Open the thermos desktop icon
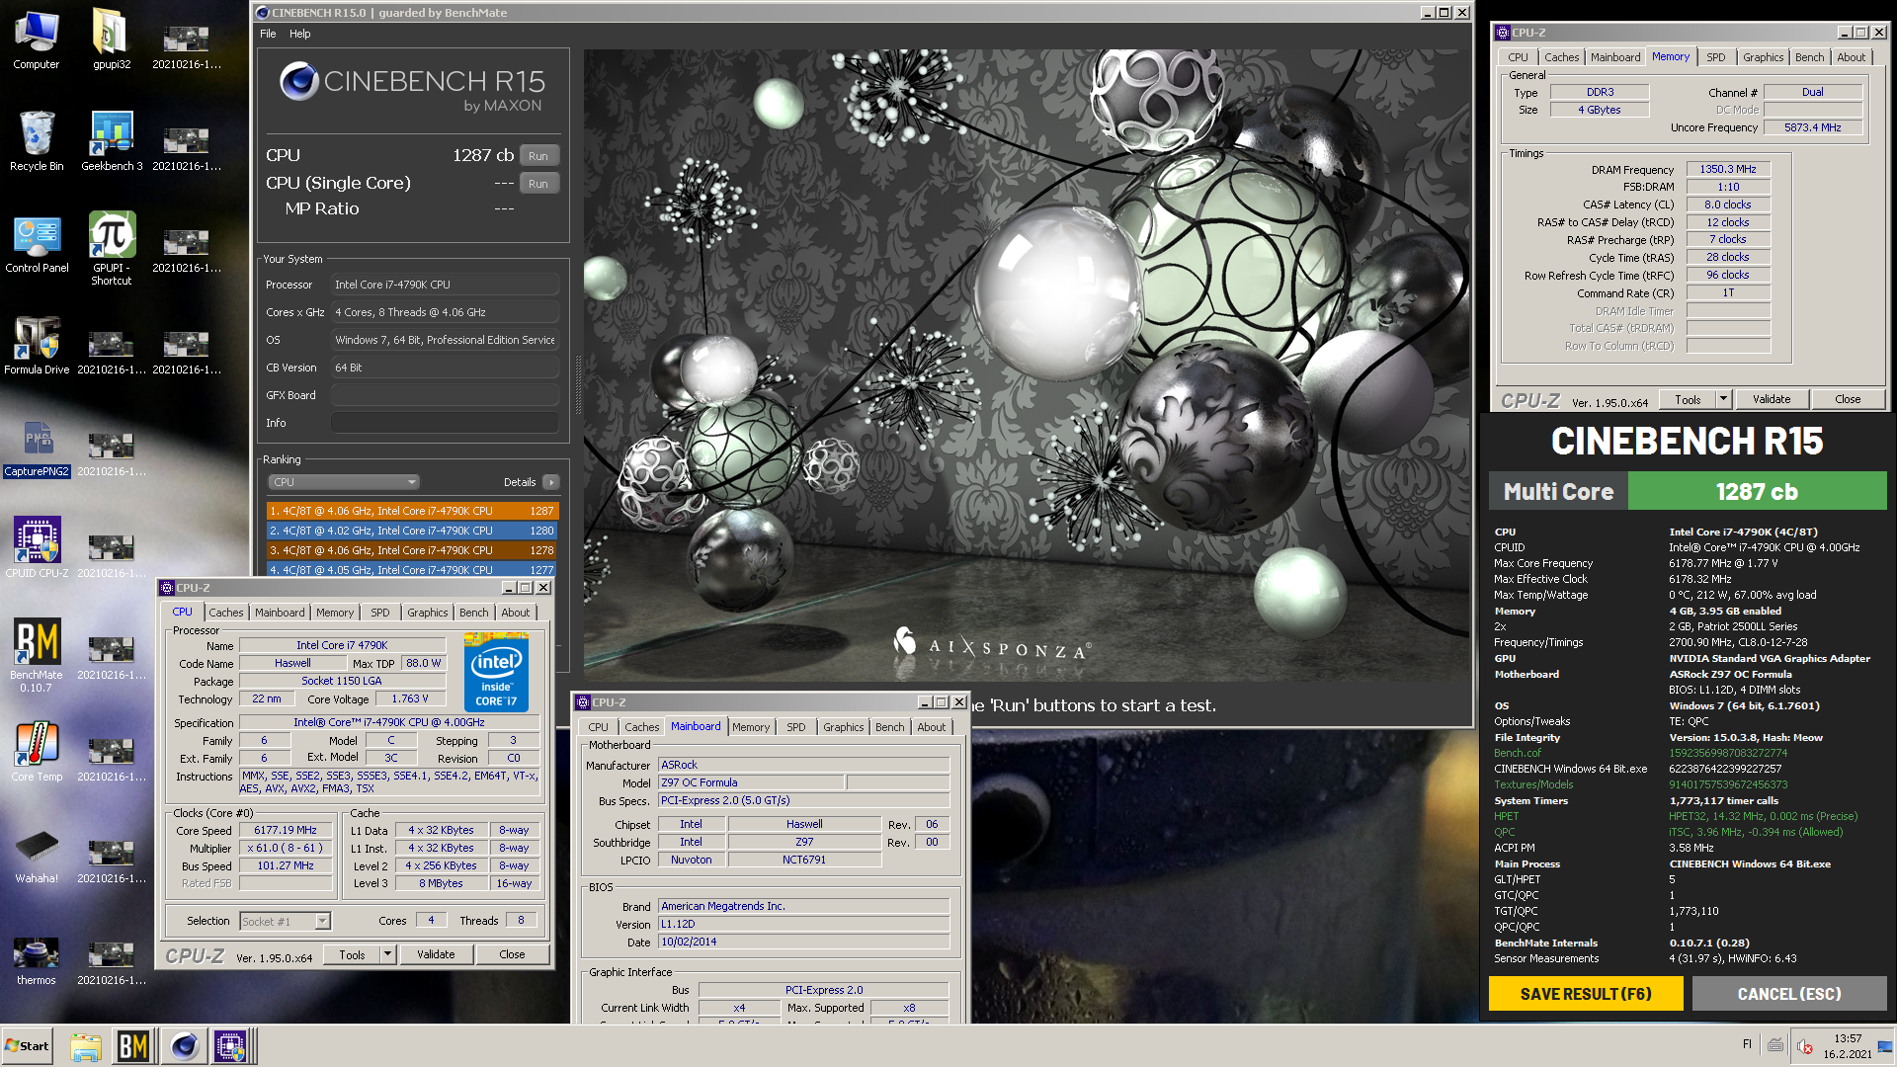The width and height of the screenshot is (1897, 1067). (x=37, y=960)
